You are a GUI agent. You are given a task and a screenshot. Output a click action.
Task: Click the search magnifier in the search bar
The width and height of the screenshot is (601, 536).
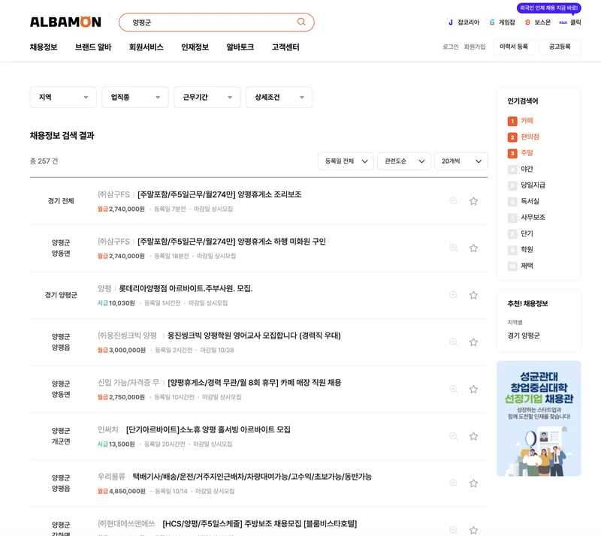[302, 22]
